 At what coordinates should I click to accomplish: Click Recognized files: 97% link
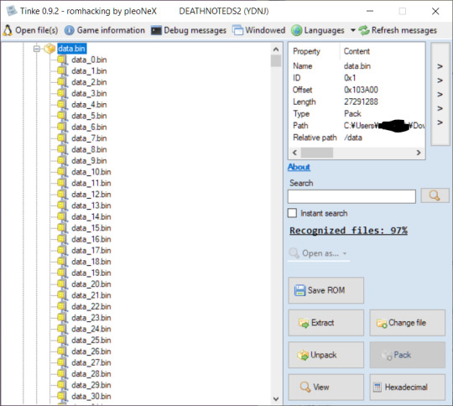point(348,231)
